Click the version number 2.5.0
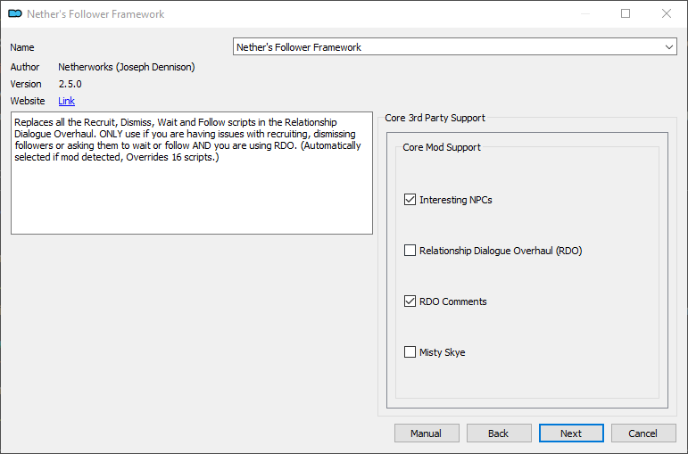 70,84
